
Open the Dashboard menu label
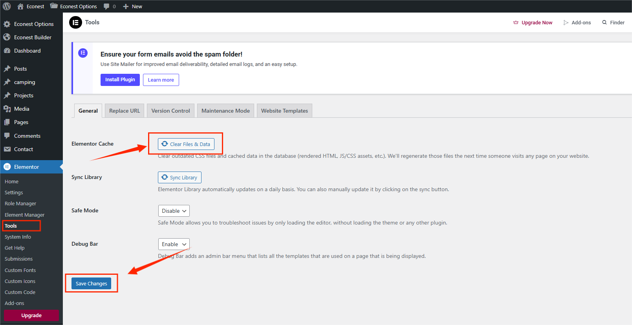coord(27,51)
